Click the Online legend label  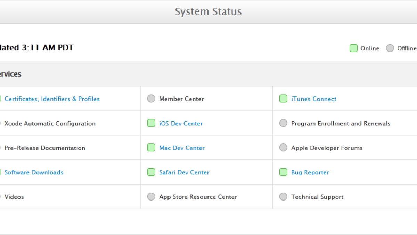coord(370,48)
